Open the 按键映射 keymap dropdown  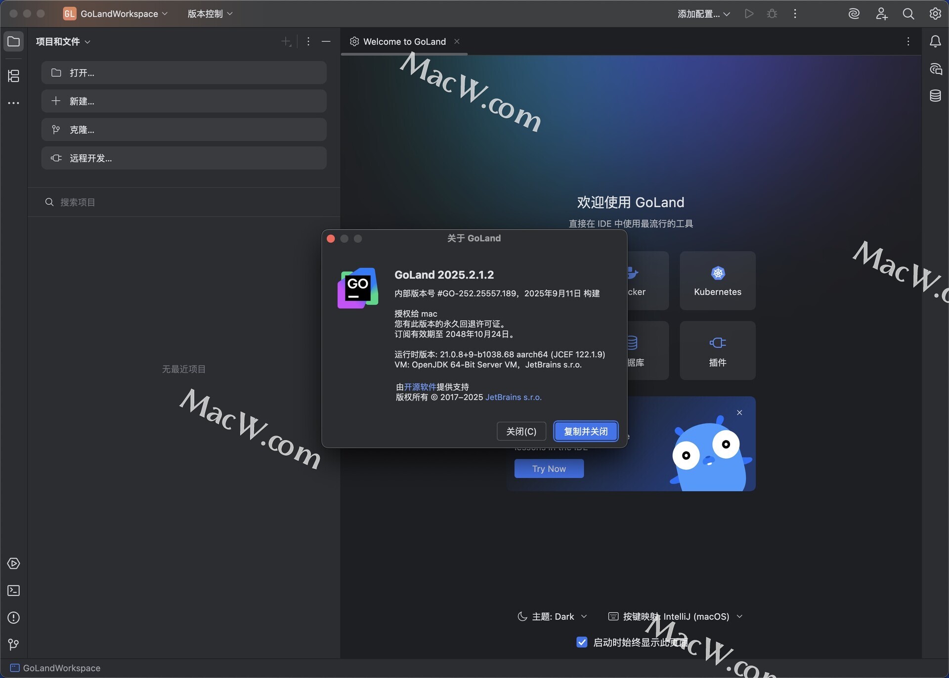coord(676,617)
